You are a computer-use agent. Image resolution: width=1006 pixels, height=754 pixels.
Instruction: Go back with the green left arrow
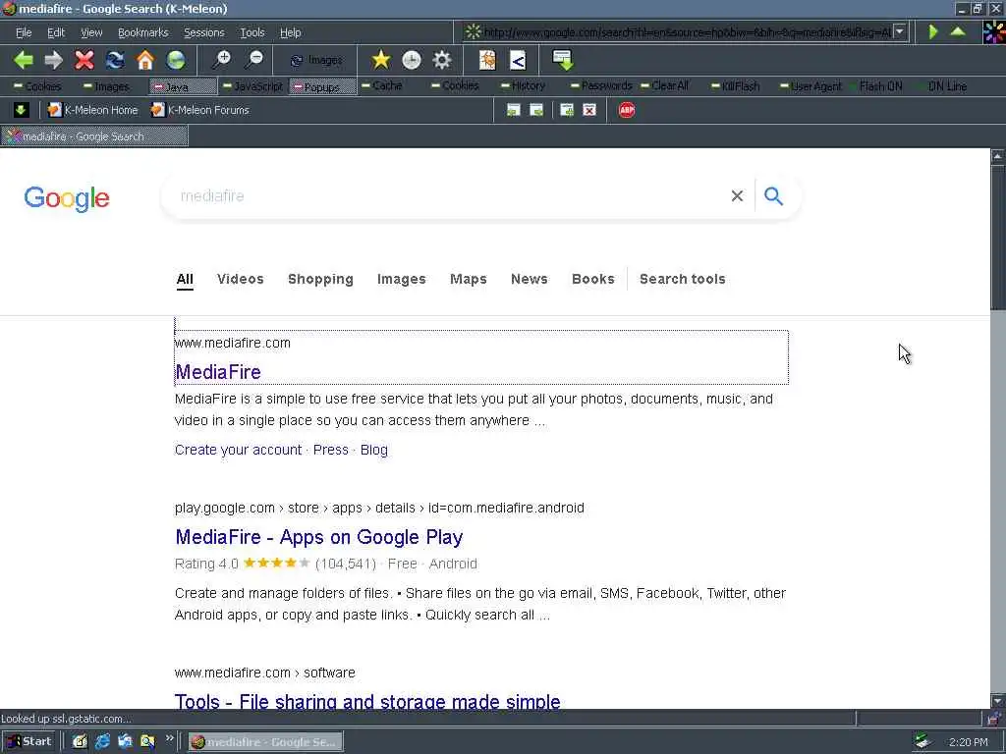tap(24, 60)
